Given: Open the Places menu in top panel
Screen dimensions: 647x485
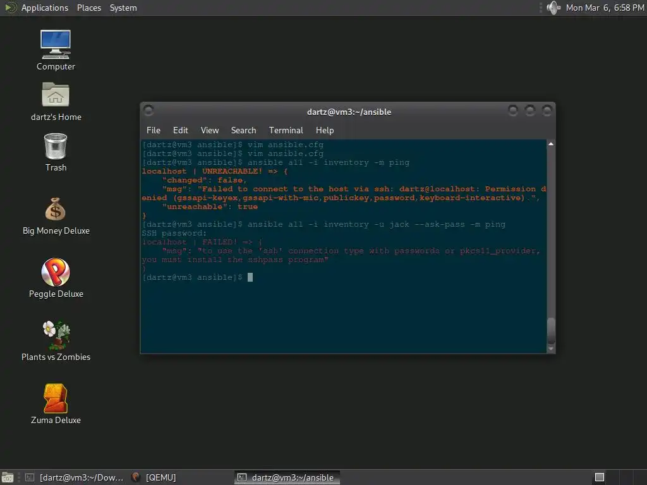Looking at the screenshot, I should 88,8.
